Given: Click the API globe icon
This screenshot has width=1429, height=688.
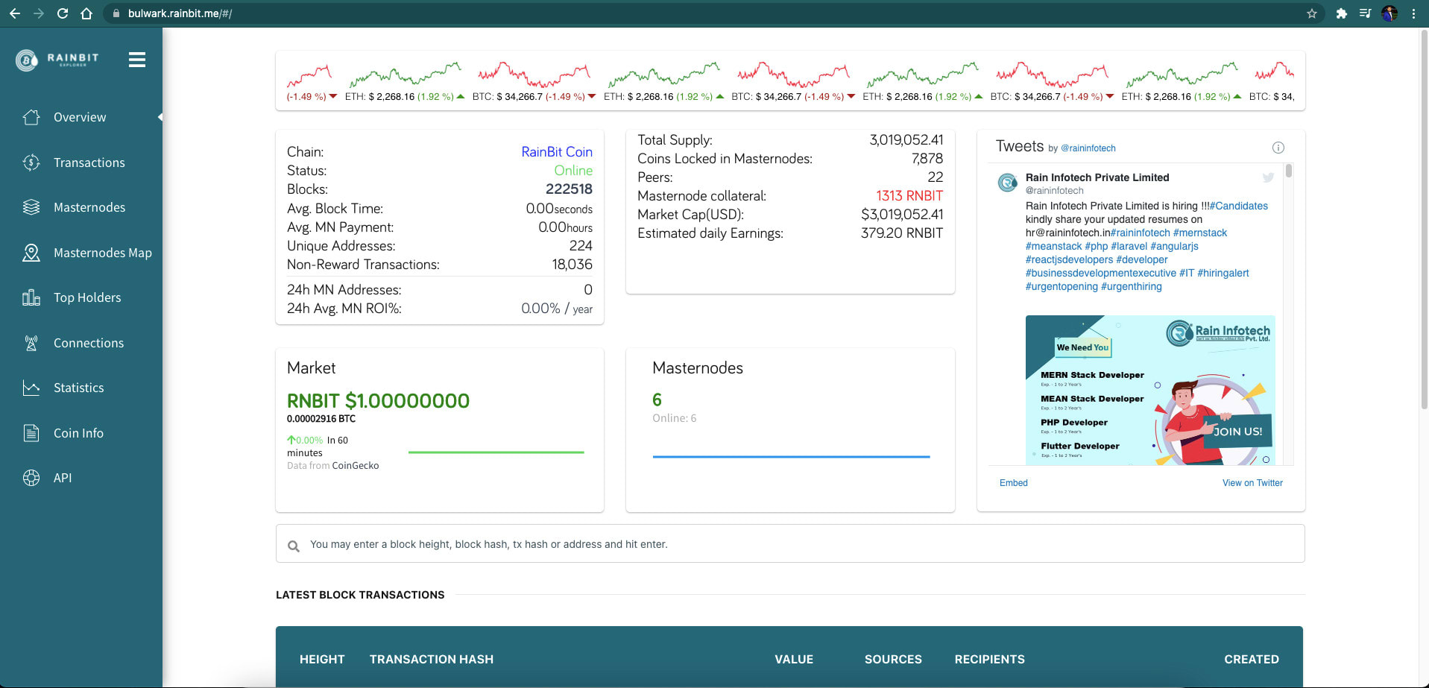Looking at the screenshot, I should tap(31, 478).
